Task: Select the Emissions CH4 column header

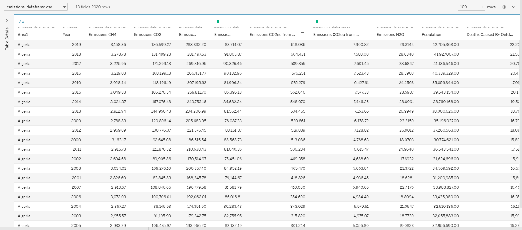Action: click(x=102, y=35)
